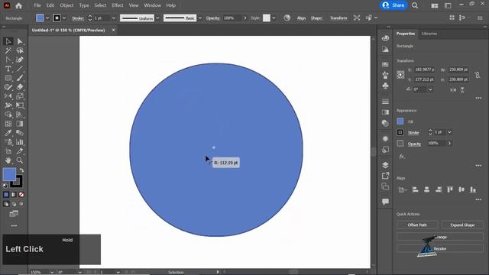Viewport: 489px width, 275px height.
Task: Flip the shape vertically in Transform
Action: 462,90
